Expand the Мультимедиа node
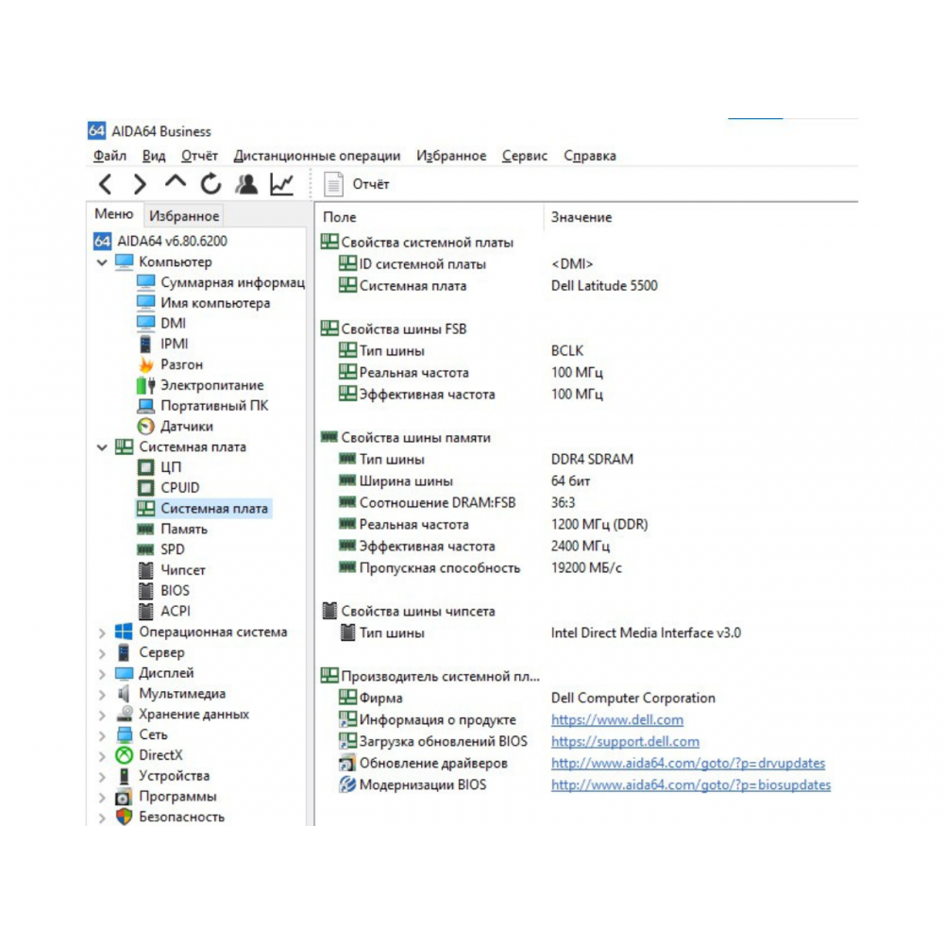 coord(102,694)
